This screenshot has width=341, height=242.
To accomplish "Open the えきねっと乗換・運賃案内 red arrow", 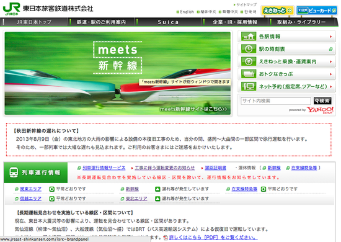I will (x=331, y=61).
